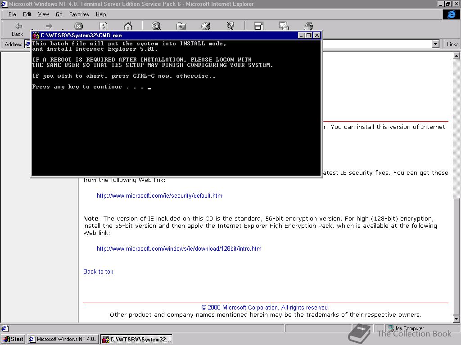The image size is (461, 345).
Task: Switch to Microsoft Windows NT 4.0 taskbar button
Action: point(63,339)
